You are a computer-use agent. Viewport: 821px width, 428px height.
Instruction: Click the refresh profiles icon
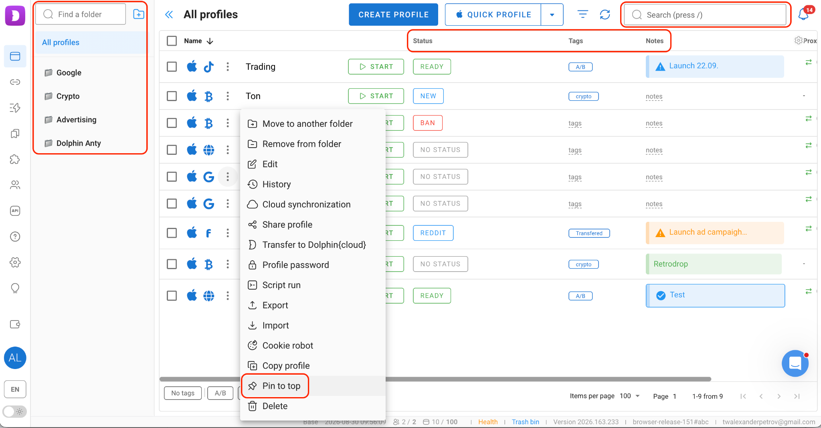coord(605,14)
